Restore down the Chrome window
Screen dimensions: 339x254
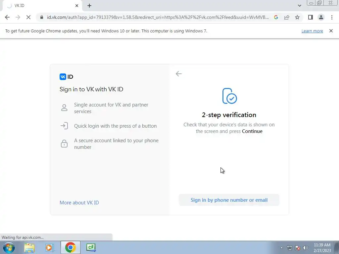[319, 3]
